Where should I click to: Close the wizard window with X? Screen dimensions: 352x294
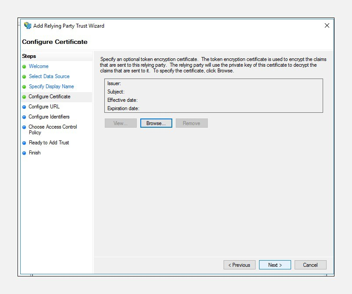click(327, 26)
